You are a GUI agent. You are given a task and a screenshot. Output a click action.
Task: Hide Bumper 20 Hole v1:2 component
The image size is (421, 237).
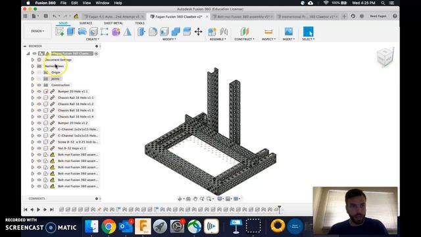point(39,123)
